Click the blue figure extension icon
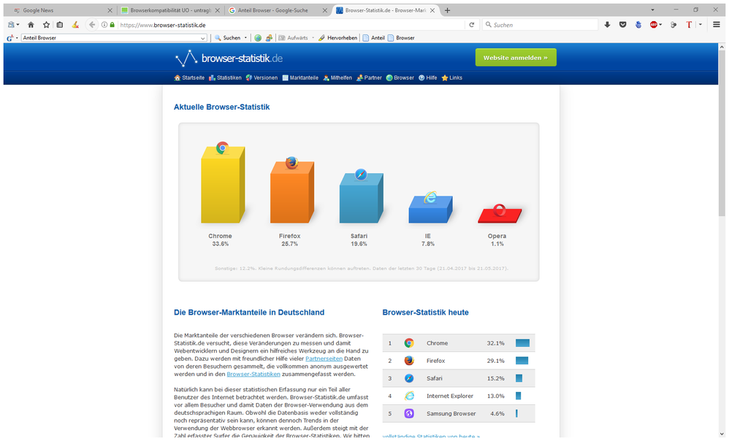Screen dimensions: 729x441 [638, 25]
